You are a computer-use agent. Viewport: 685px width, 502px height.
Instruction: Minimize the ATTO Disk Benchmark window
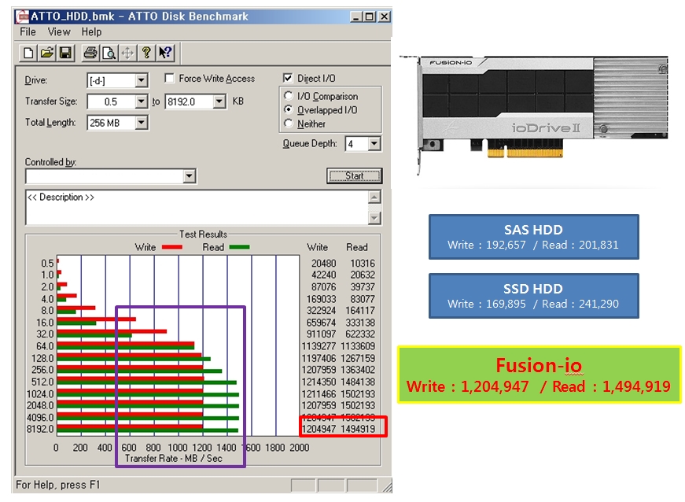pos(356,17)
